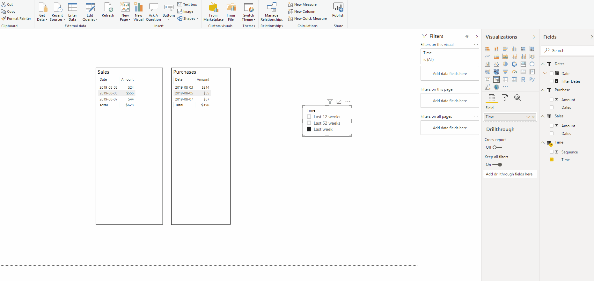Select the Python visual icon
The width and height of the screenshot is (594, 281).
click(x=532, y=79)
